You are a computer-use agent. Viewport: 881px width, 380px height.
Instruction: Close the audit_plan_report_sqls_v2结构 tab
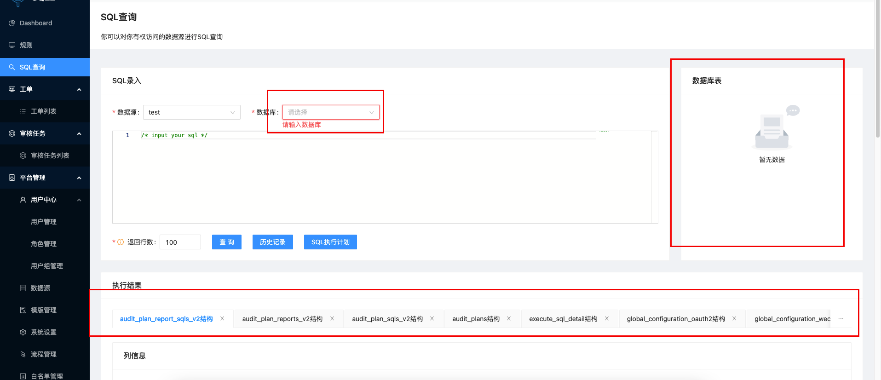tap(222, 318)
